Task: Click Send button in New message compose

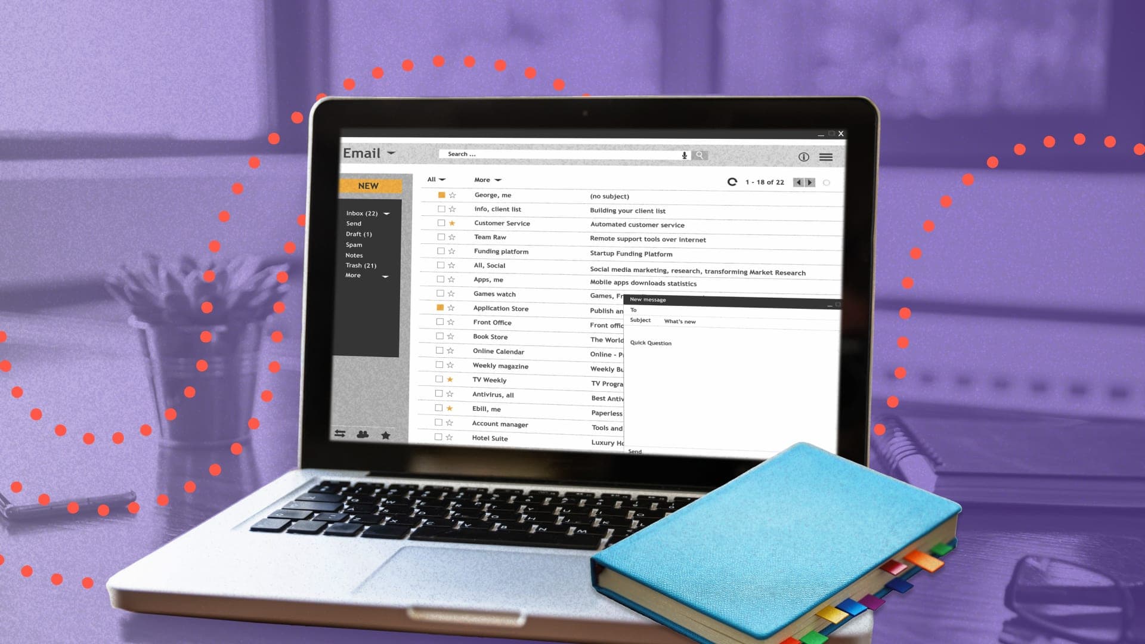Action: [x=636, y=451]
